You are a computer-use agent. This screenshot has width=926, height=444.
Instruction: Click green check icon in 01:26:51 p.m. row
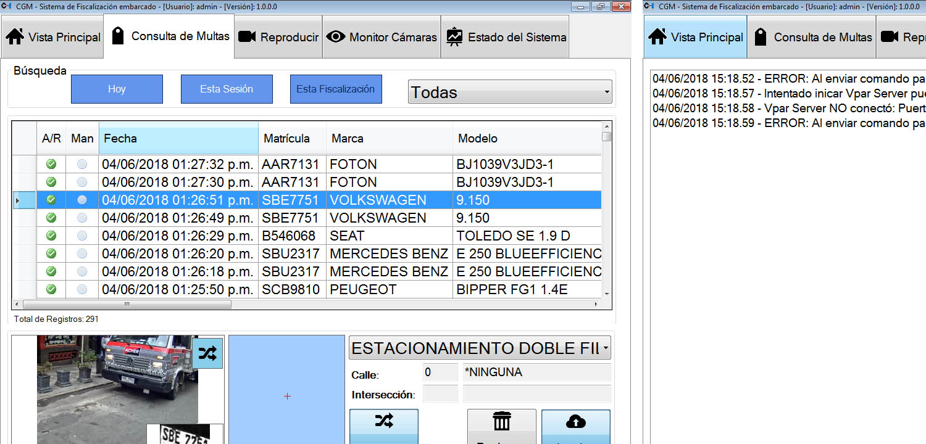click(x=51, y=200)
